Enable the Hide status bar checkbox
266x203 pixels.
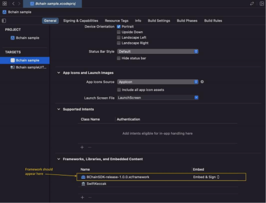tap(119, 58)
